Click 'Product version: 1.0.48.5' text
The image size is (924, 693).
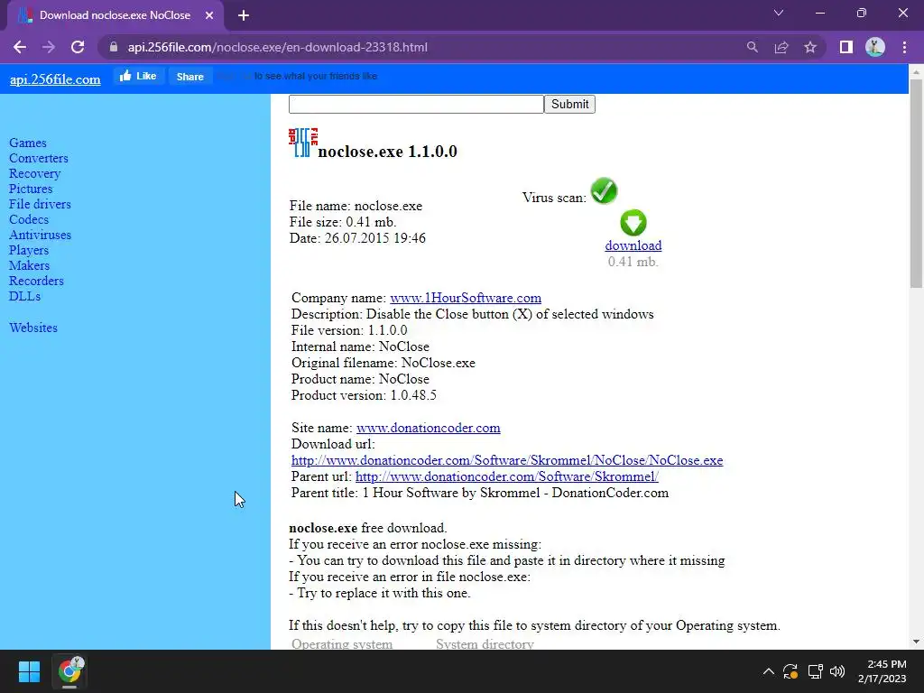(364, 395)
